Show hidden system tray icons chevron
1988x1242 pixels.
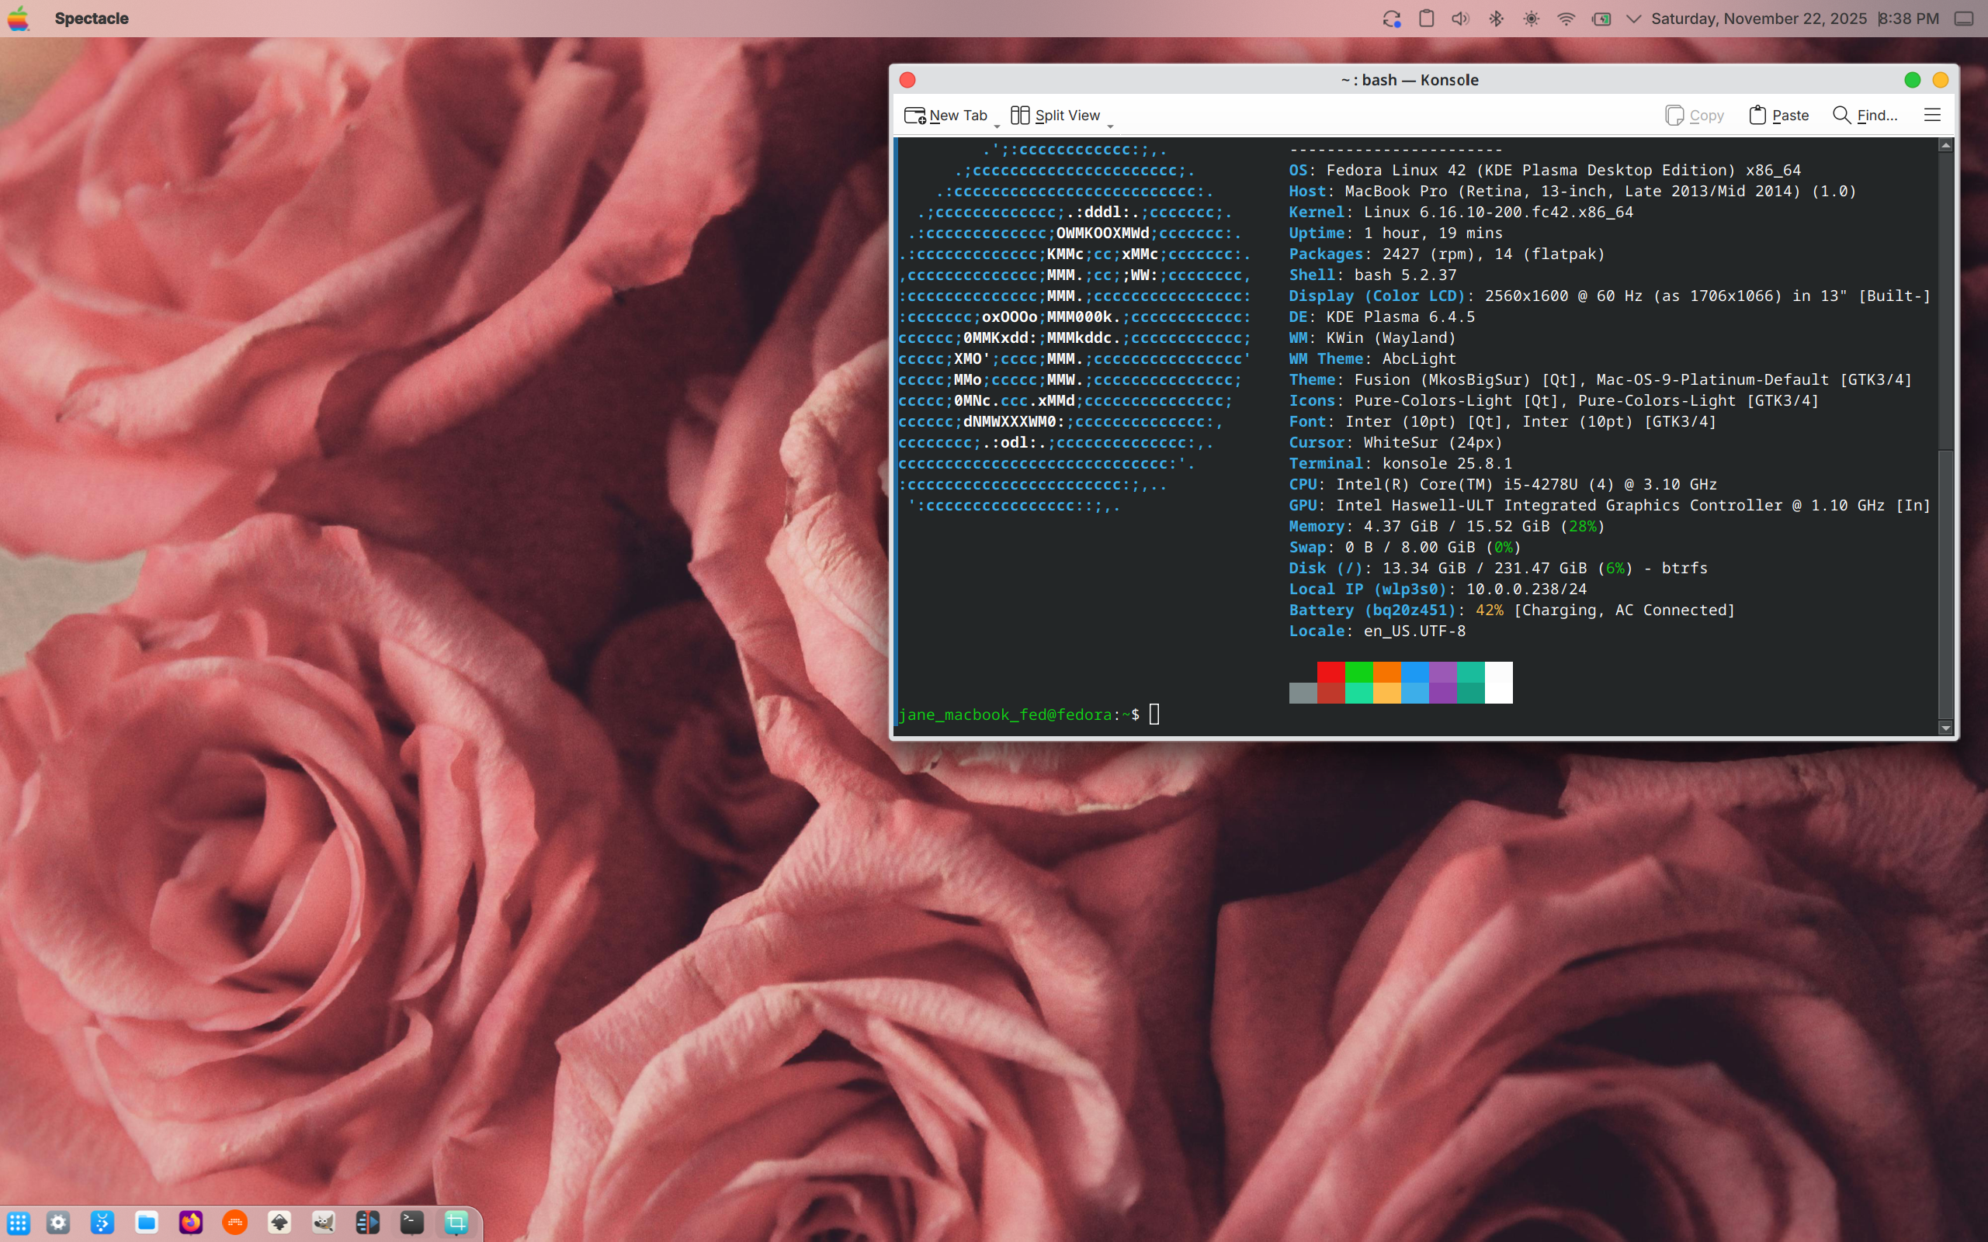[1633, 19]
